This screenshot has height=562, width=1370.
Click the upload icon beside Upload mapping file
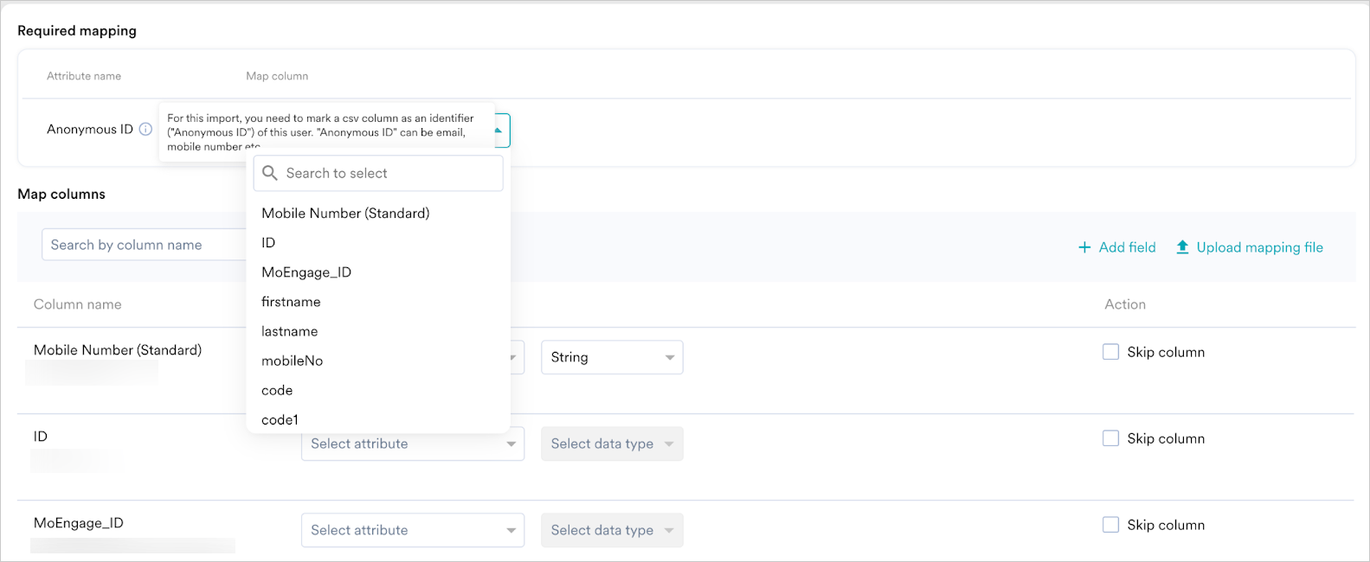pyautogui.click(x=1182, y=247)
